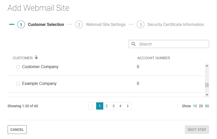The image size is (217, 139).
Task: Select the Example Company radio button
Action: 18,84
